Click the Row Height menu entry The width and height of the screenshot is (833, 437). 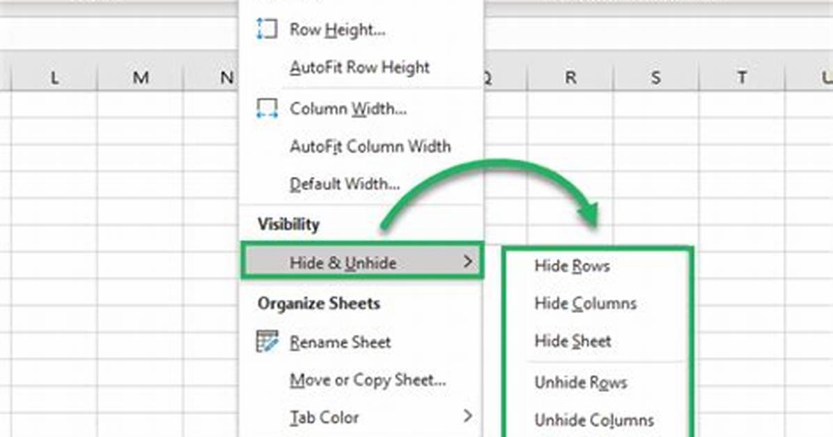tap(337, 30)
